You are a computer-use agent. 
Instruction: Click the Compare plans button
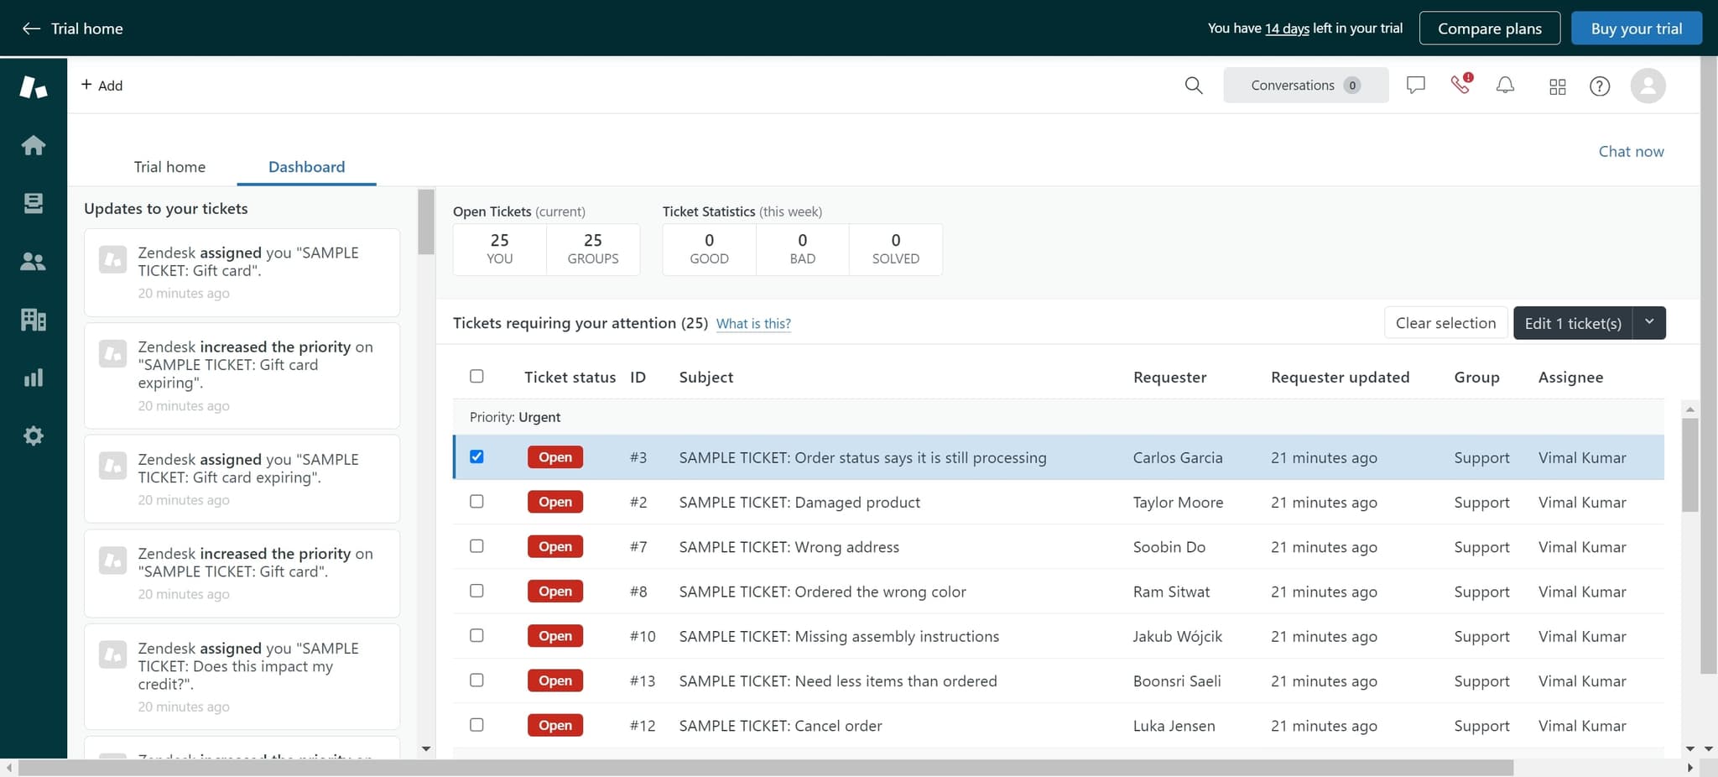1489,28
